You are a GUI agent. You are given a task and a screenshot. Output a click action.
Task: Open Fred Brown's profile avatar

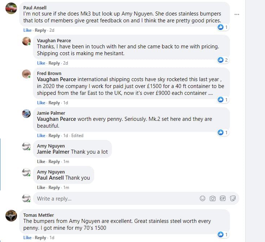tap(26, 74)
